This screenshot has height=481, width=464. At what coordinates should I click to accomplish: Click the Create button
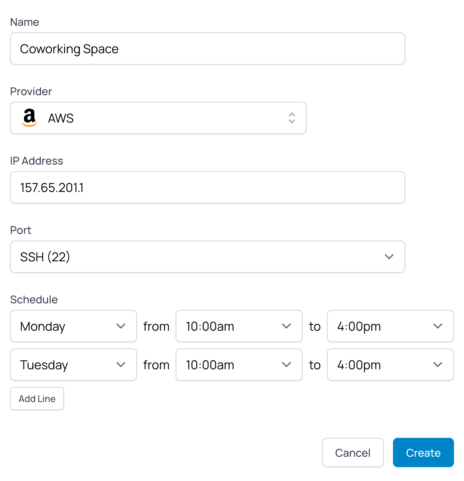[423, 452]
